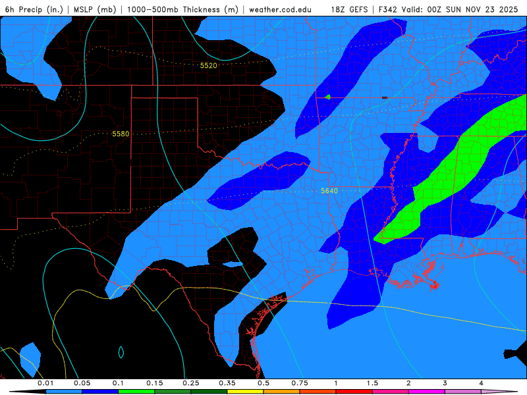Pick the red 1 inch legend swatch

(x=354, y=392)
